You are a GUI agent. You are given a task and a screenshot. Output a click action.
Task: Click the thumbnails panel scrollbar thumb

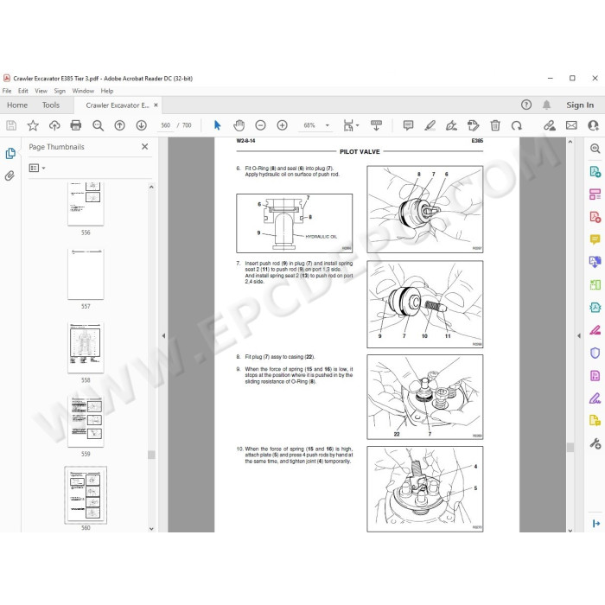coord(151,455)
